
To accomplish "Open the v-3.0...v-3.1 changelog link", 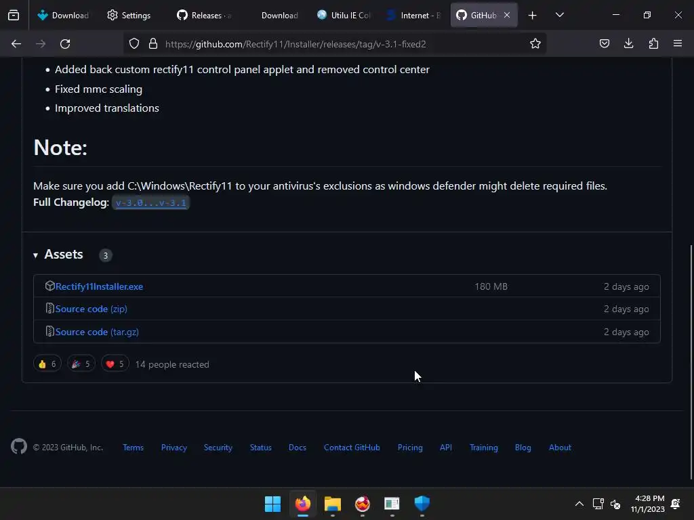I will pos(151,203).
